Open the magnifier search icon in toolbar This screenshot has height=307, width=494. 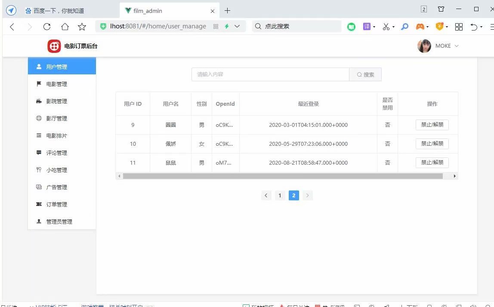click(x=404, y=26)
